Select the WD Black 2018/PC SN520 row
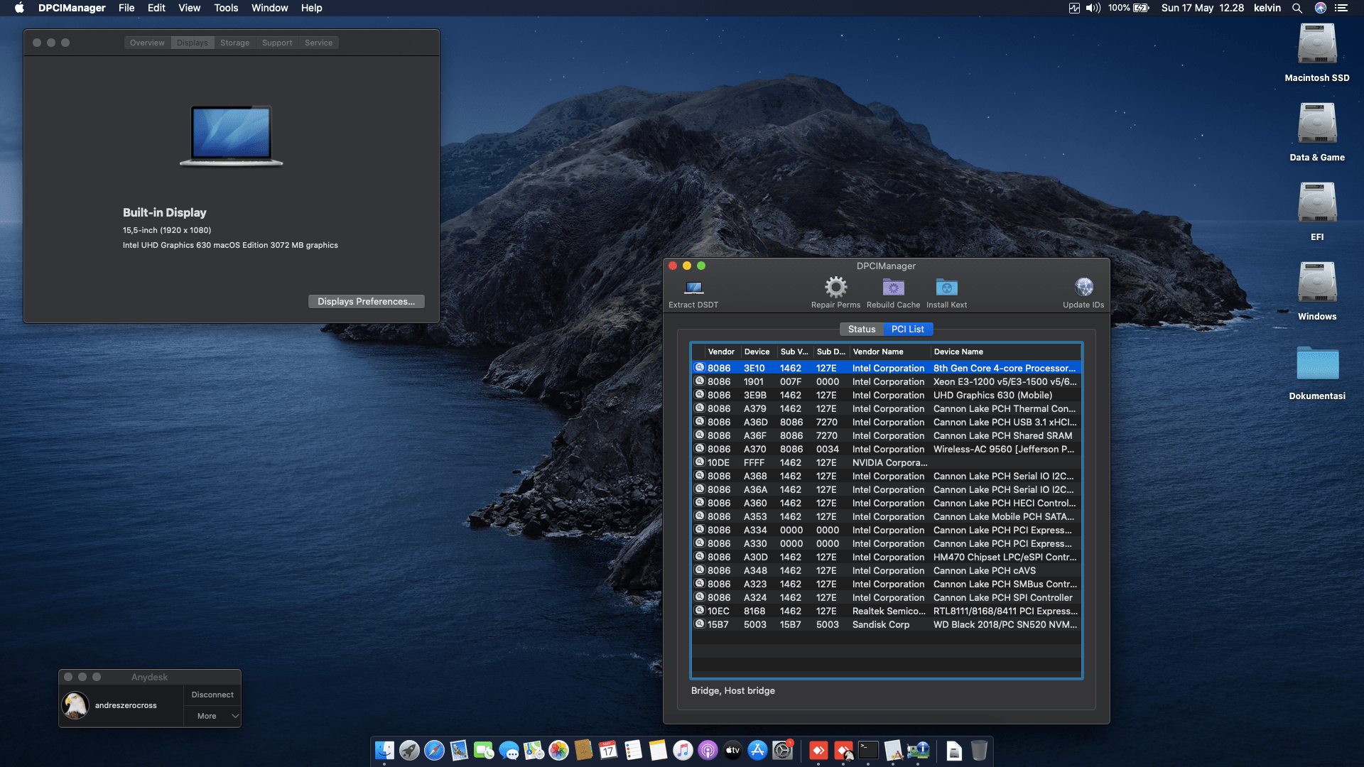The height and width of the screenshot is (767, 1364). 887,624
